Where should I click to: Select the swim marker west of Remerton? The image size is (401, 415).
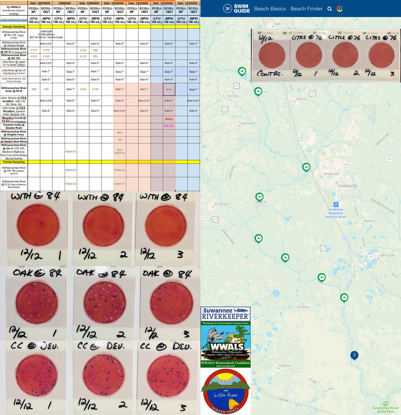(x=306, y=167)
